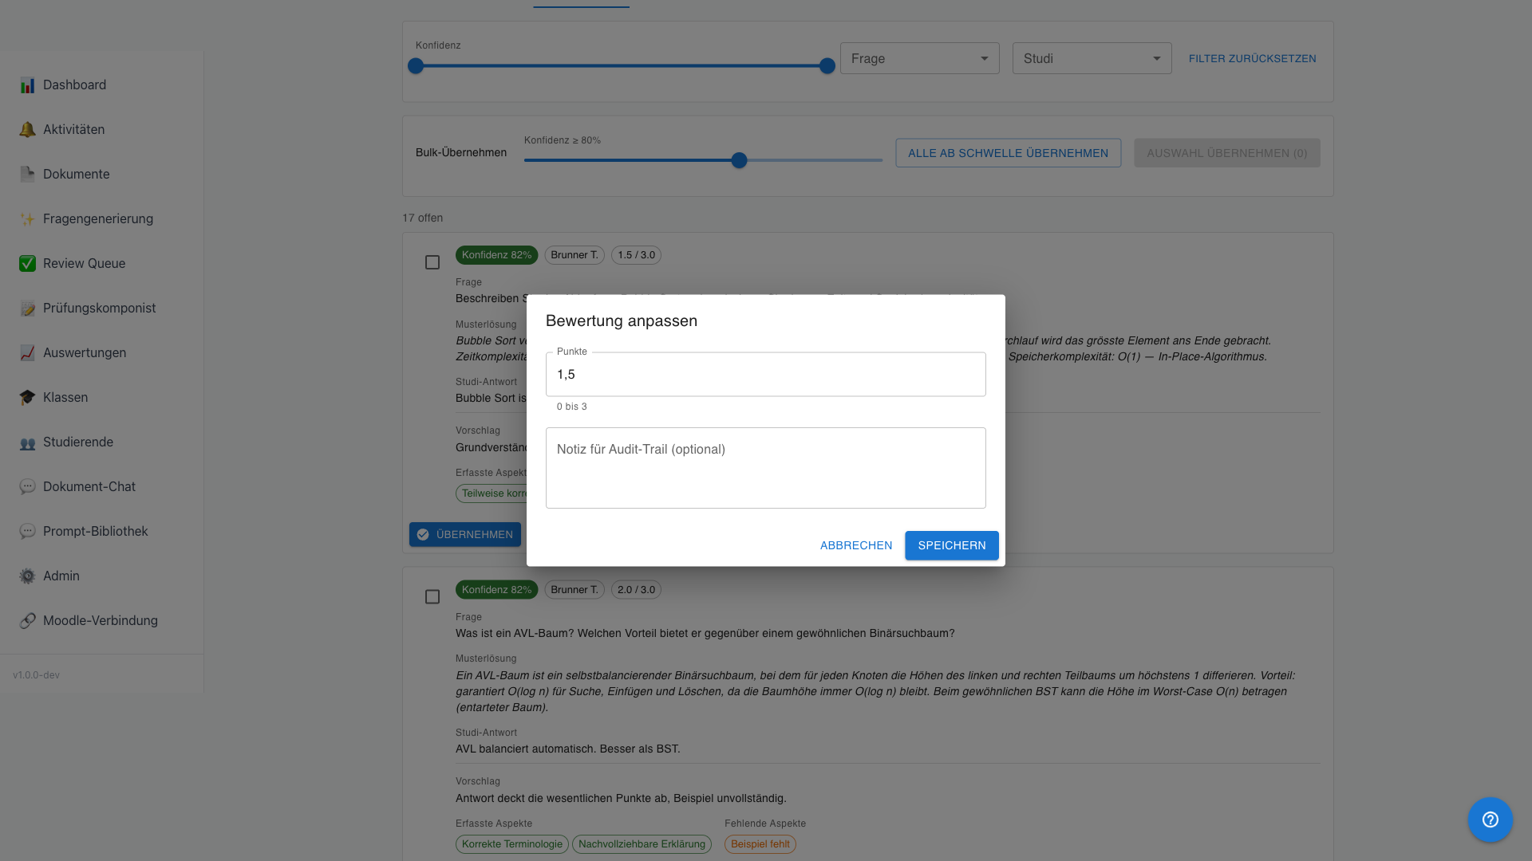Click the Admin gear icon
This screenshot has height=861, width=1532.
click(x=27, y=576)
